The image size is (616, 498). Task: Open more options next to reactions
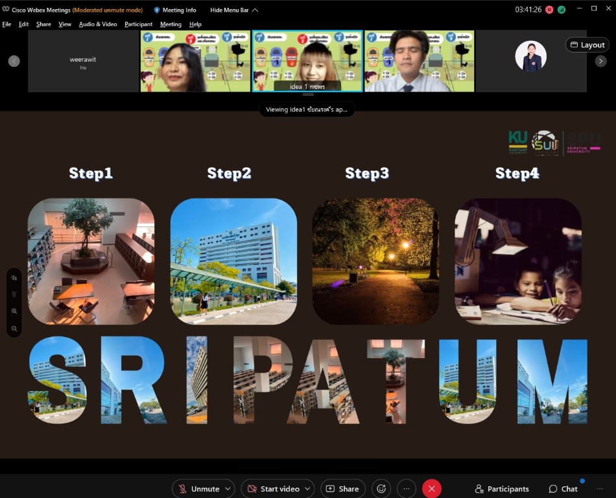click(406, 488)
